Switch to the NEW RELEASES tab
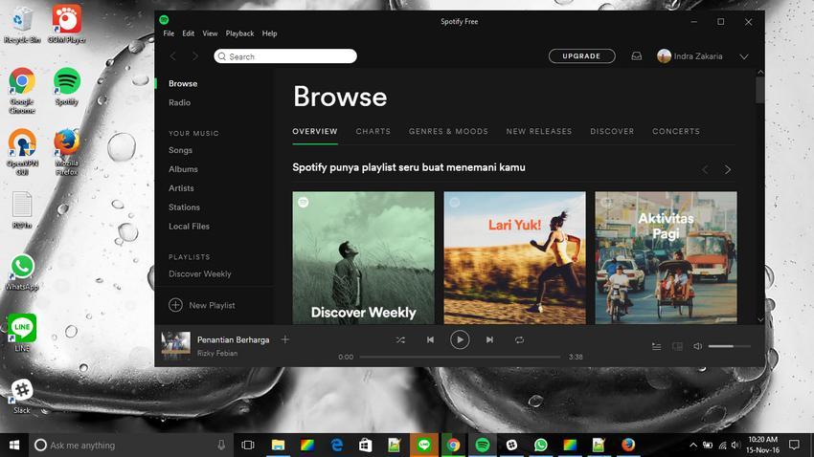The height and width of the screenshot is (457, 814). tap(539, 132)
